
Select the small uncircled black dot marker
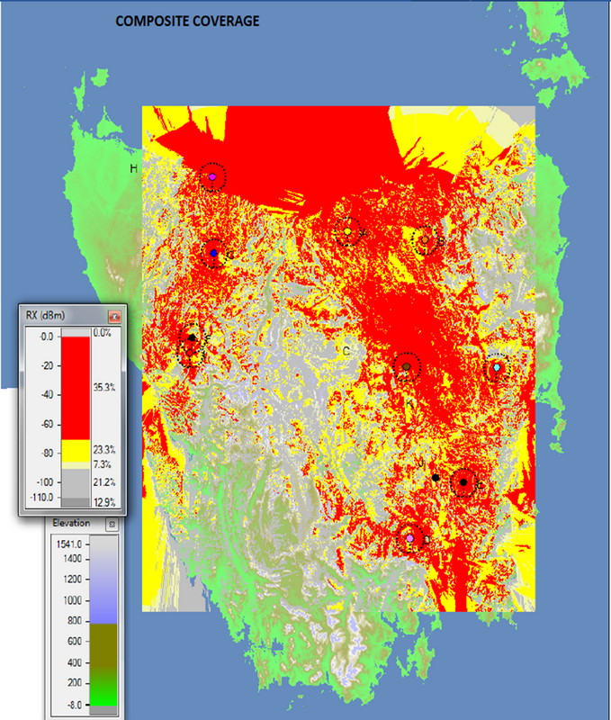(436, 478)
